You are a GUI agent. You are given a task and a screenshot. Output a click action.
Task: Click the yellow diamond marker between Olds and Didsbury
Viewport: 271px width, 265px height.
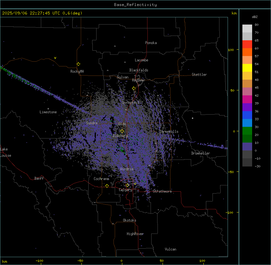tap(122, 131)
